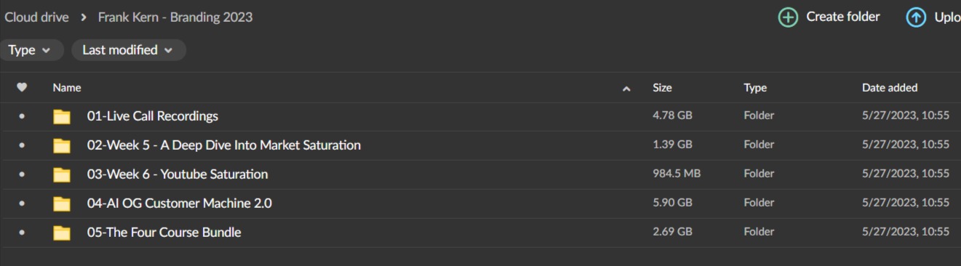The width and height of the screenshot is (961, 266).
Task: Sort by the Type column header
Action: tap(755, 88)
